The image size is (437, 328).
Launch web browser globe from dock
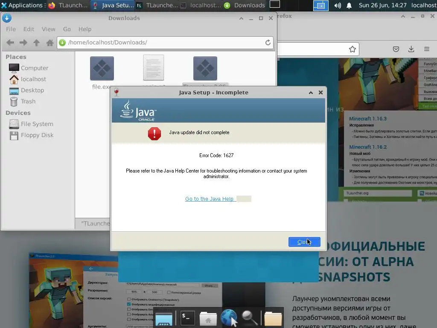click(229, 318)
